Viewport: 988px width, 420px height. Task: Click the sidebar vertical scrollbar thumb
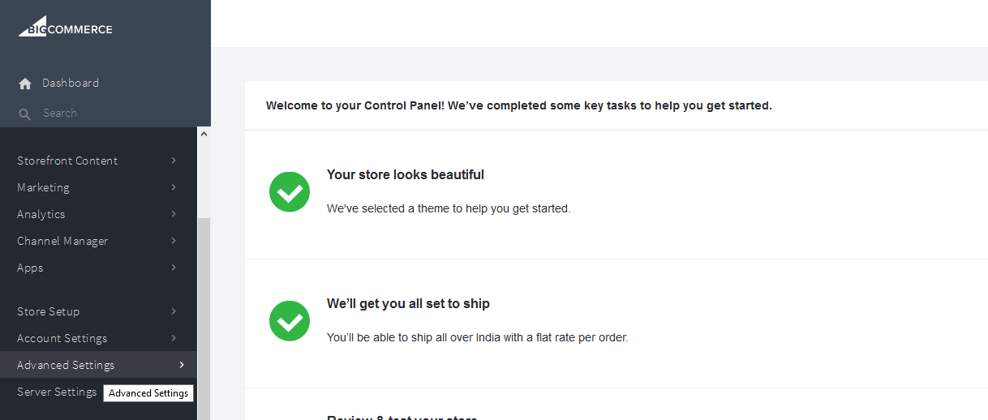204,319
